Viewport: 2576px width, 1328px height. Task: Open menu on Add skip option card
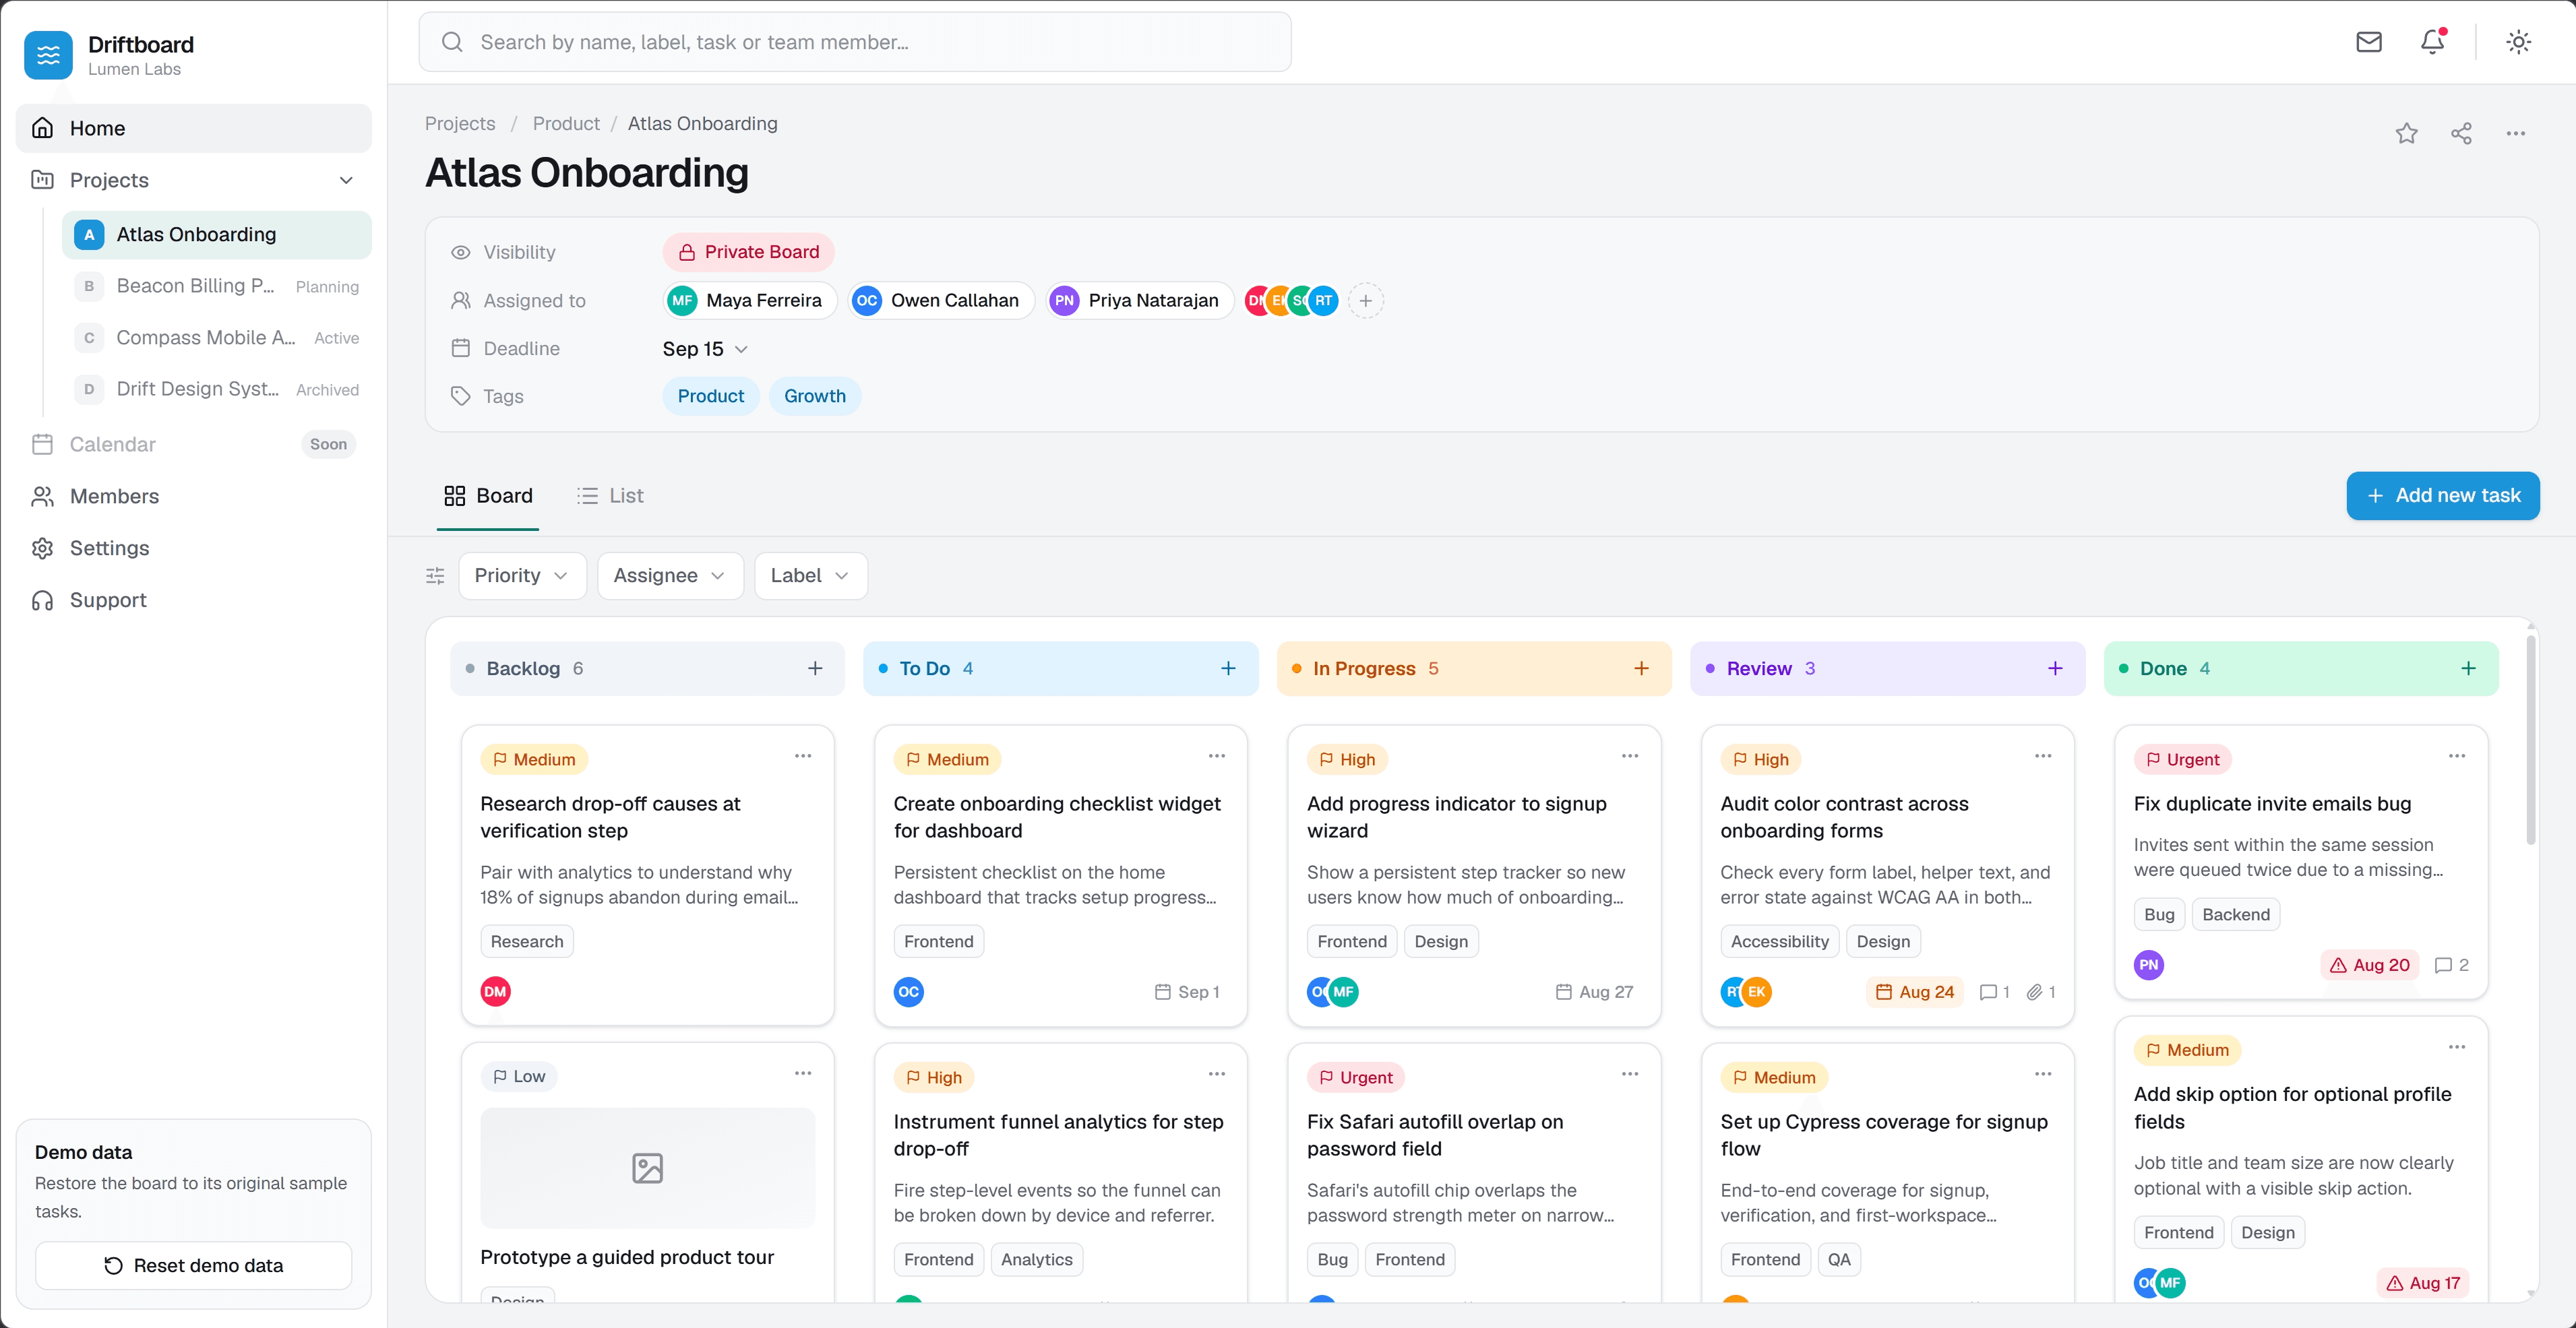(x=2456, y=1047)
